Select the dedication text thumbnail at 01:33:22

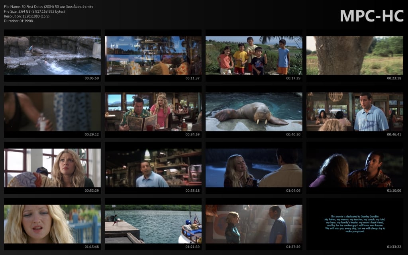(355, 224)
